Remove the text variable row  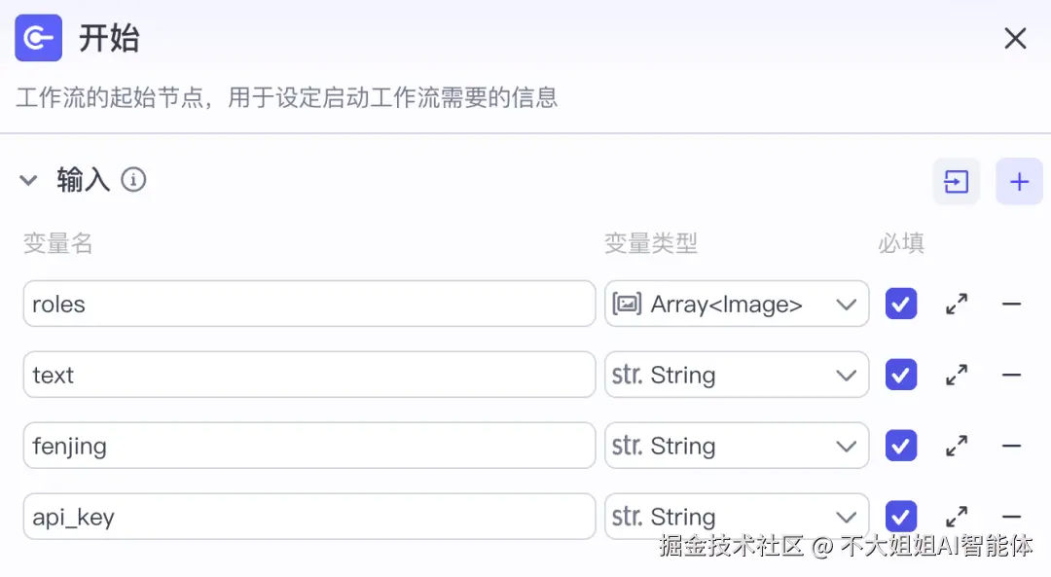pos(1011,376)
